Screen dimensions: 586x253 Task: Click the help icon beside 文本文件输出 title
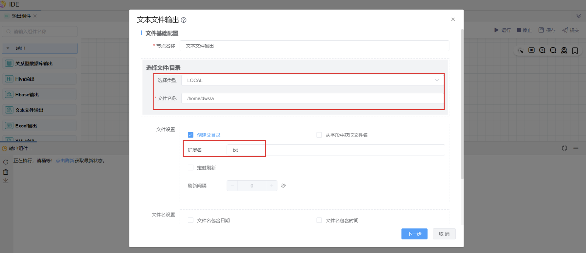click(184, 20)
